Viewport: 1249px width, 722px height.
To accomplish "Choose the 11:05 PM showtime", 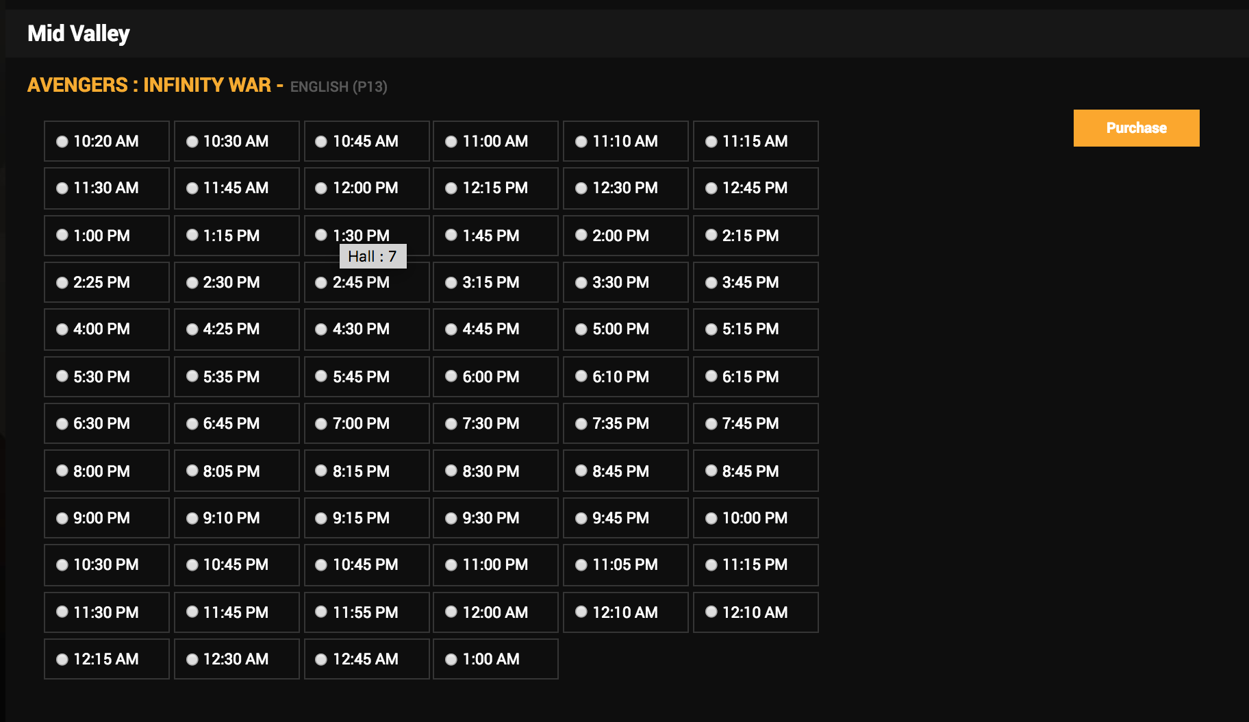I will [x=581, y=565].
